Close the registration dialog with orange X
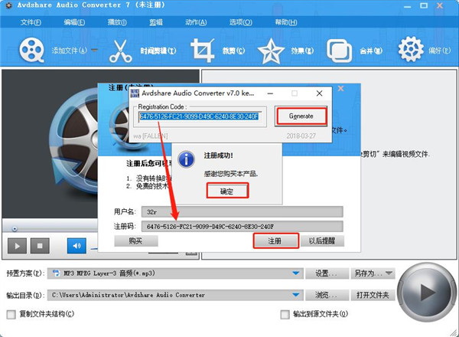This screenshot has height=337, width=459. coord(340,88)
